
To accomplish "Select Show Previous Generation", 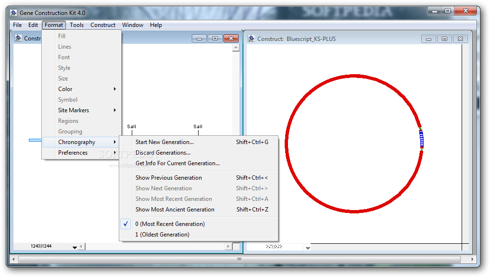I will pyautogui.click(x=199, y=178).
